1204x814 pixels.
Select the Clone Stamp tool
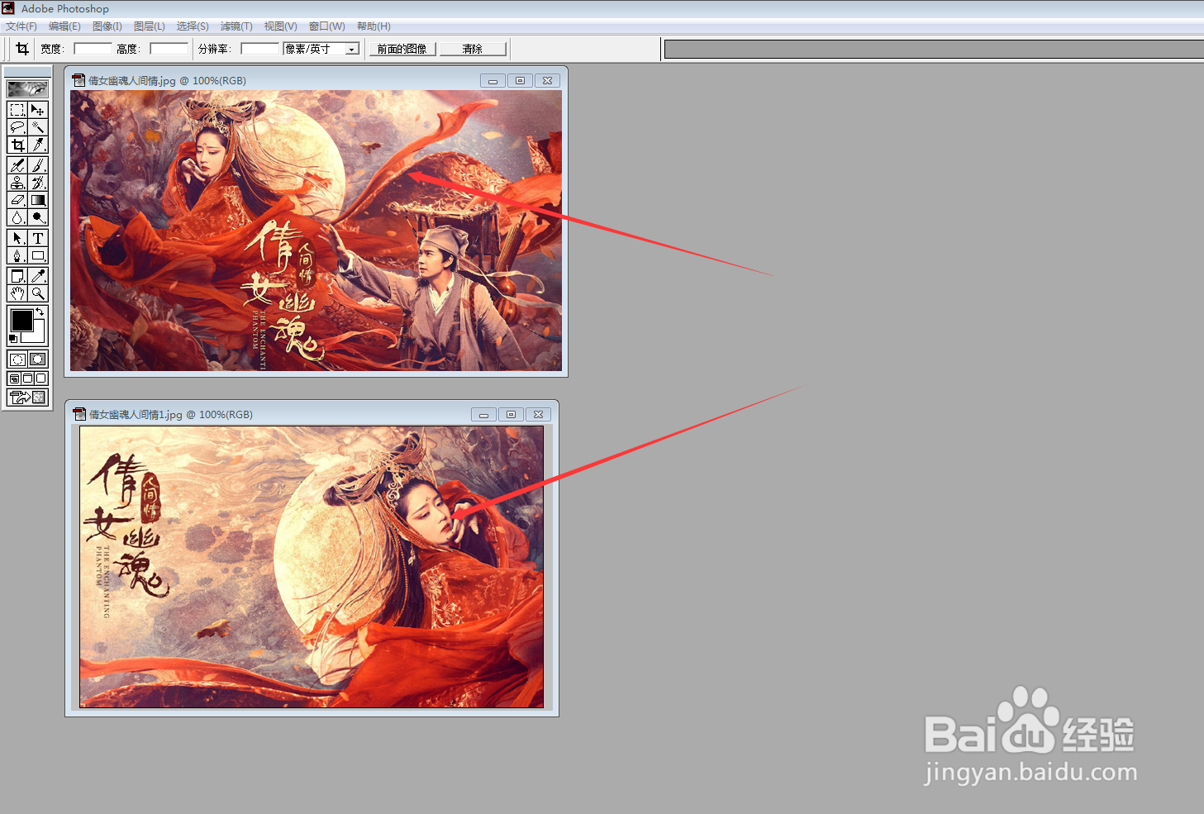pyautogui.click(x=17, y=183)
